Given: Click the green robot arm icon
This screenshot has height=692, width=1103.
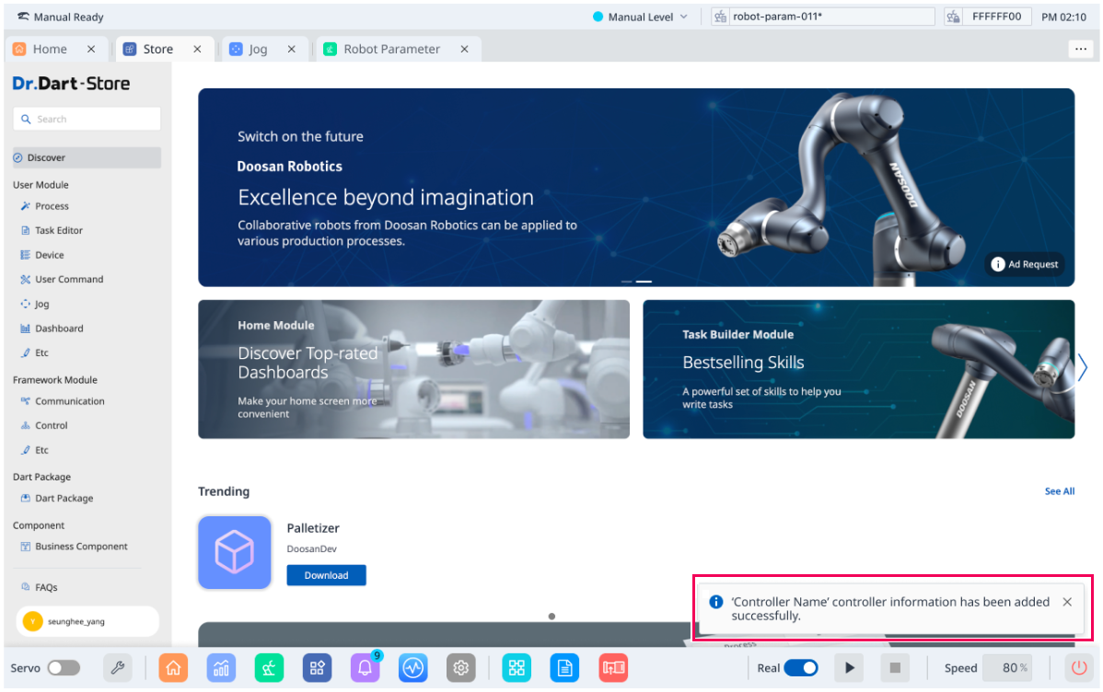Looking at the screenshot, I should click(269, 668).
